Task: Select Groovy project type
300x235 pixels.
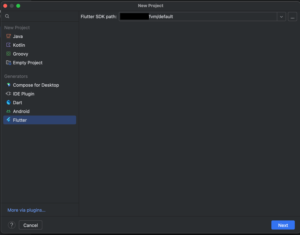Action: 20,54
